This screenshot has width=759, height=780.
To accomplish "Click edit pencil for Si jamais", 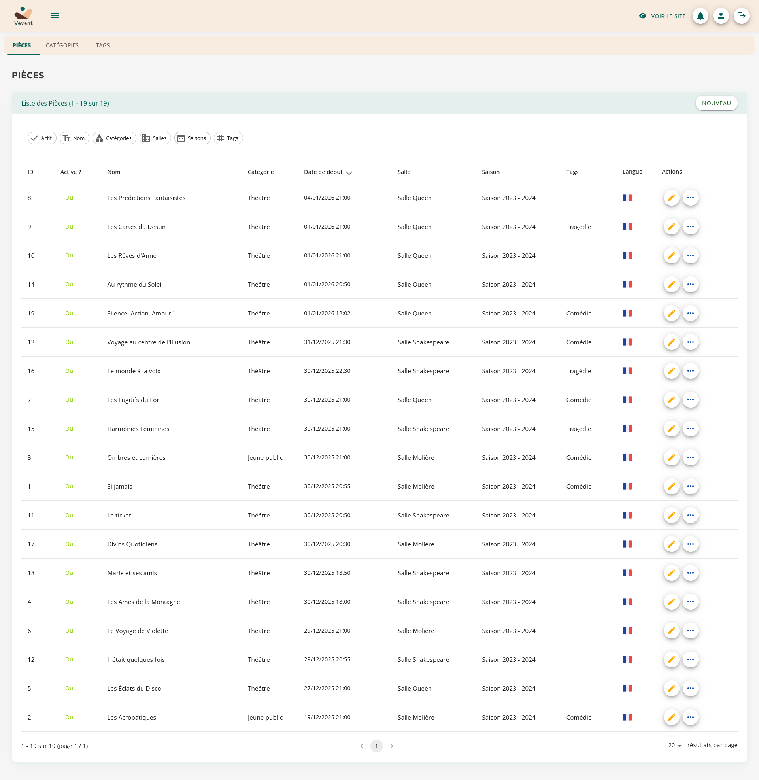I will point(671,486).
